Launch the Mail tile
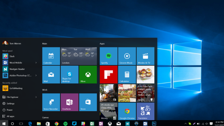 pyautogui.click(x=51, y=75)
